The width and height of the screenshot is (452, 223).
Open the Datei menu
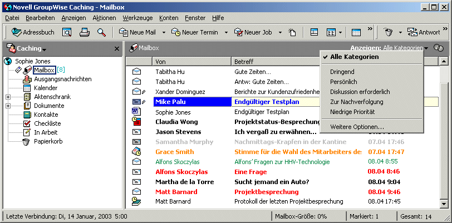click(x=12, y=18)
